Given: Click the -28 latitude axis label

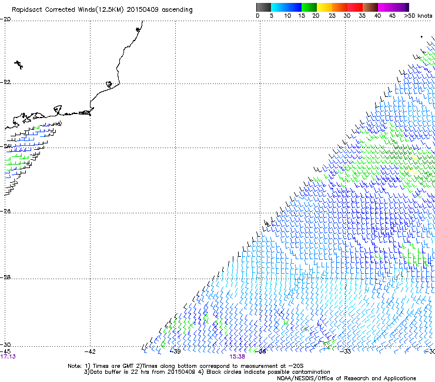Looking at the screenshot, I should point(5,277).
